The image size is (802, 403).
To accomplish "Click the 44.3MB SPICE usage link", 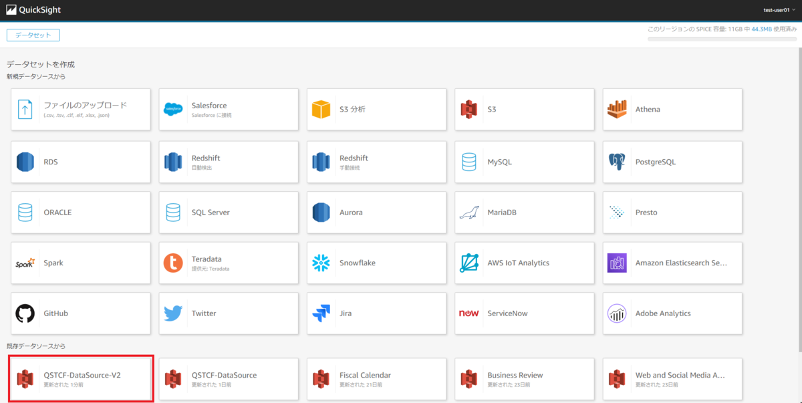I will 762,29.
